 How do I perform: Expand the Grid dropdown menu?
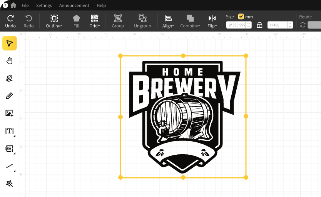coord(94,21)
